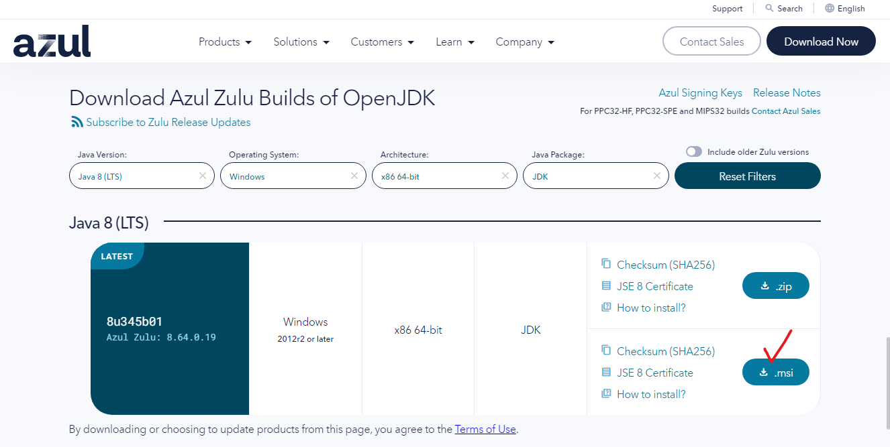Subscribe to Zulu Release Updates
Viewport: 890px width, 447px height.
(168, 122)
